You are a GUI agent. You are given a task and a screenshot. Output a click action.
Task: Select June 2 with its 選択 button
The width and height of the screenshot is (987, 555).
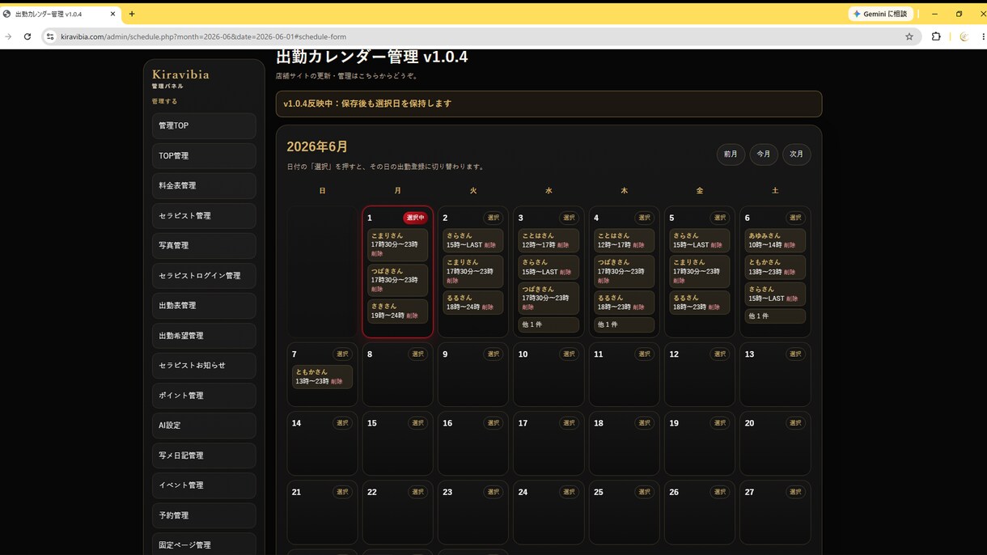pos(493,218)
